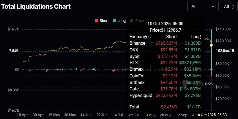Open the wider All dropdown with triangle caret

point(203,7)
